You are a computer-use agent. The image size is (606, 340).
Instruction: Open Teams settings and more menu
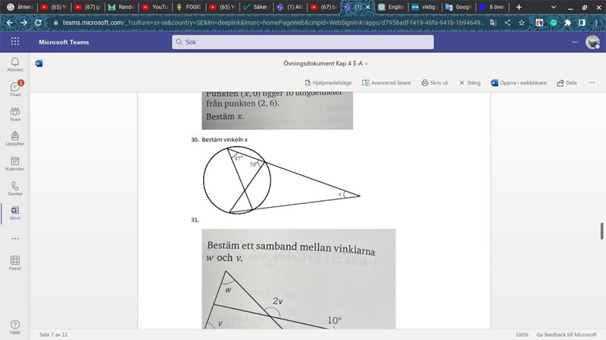(575, 42)
